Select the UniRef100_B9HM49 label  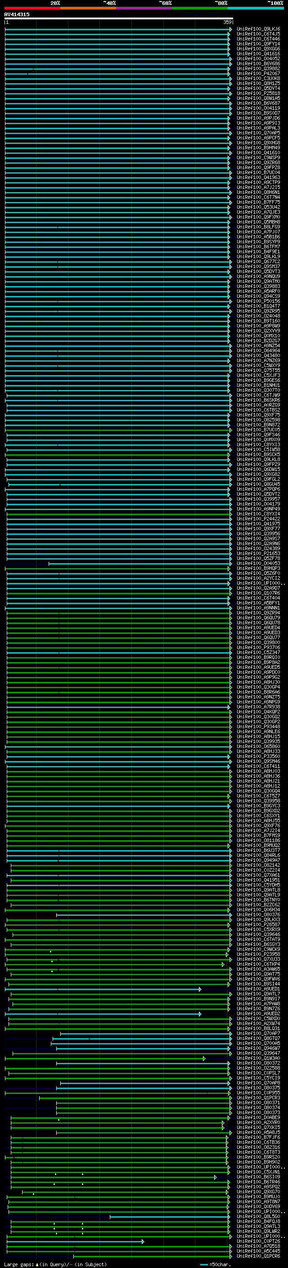point(258,148)
